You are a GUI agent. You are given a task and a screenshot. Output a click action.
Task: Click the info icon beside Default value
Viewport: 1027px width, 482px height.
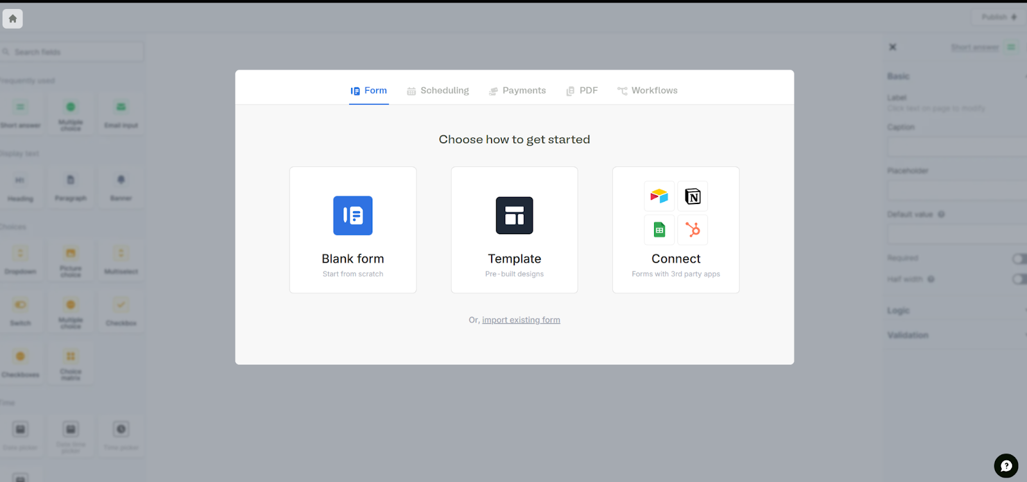point(941,214)
